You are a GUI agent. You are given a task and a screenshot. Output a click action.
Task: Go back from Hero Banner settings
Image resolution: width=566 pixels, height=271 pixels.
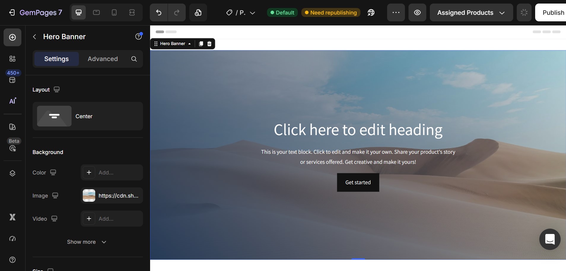(35, 37)
